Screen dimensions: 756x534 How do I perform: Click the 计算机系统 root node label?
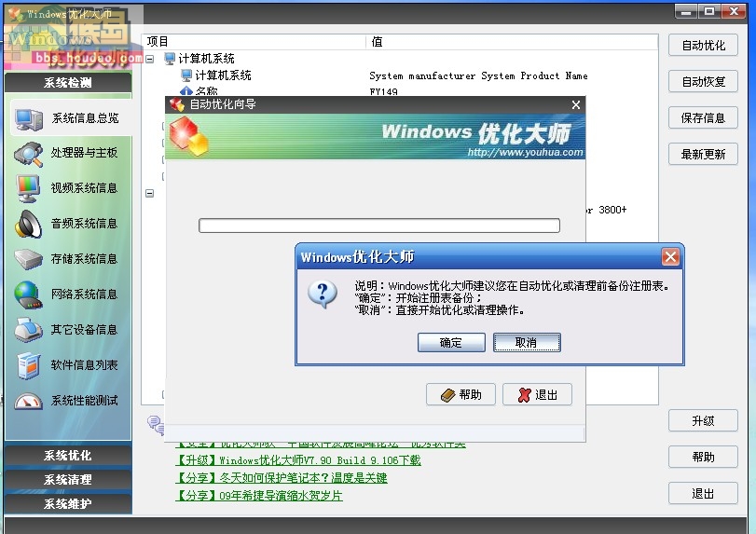(206, 59)
